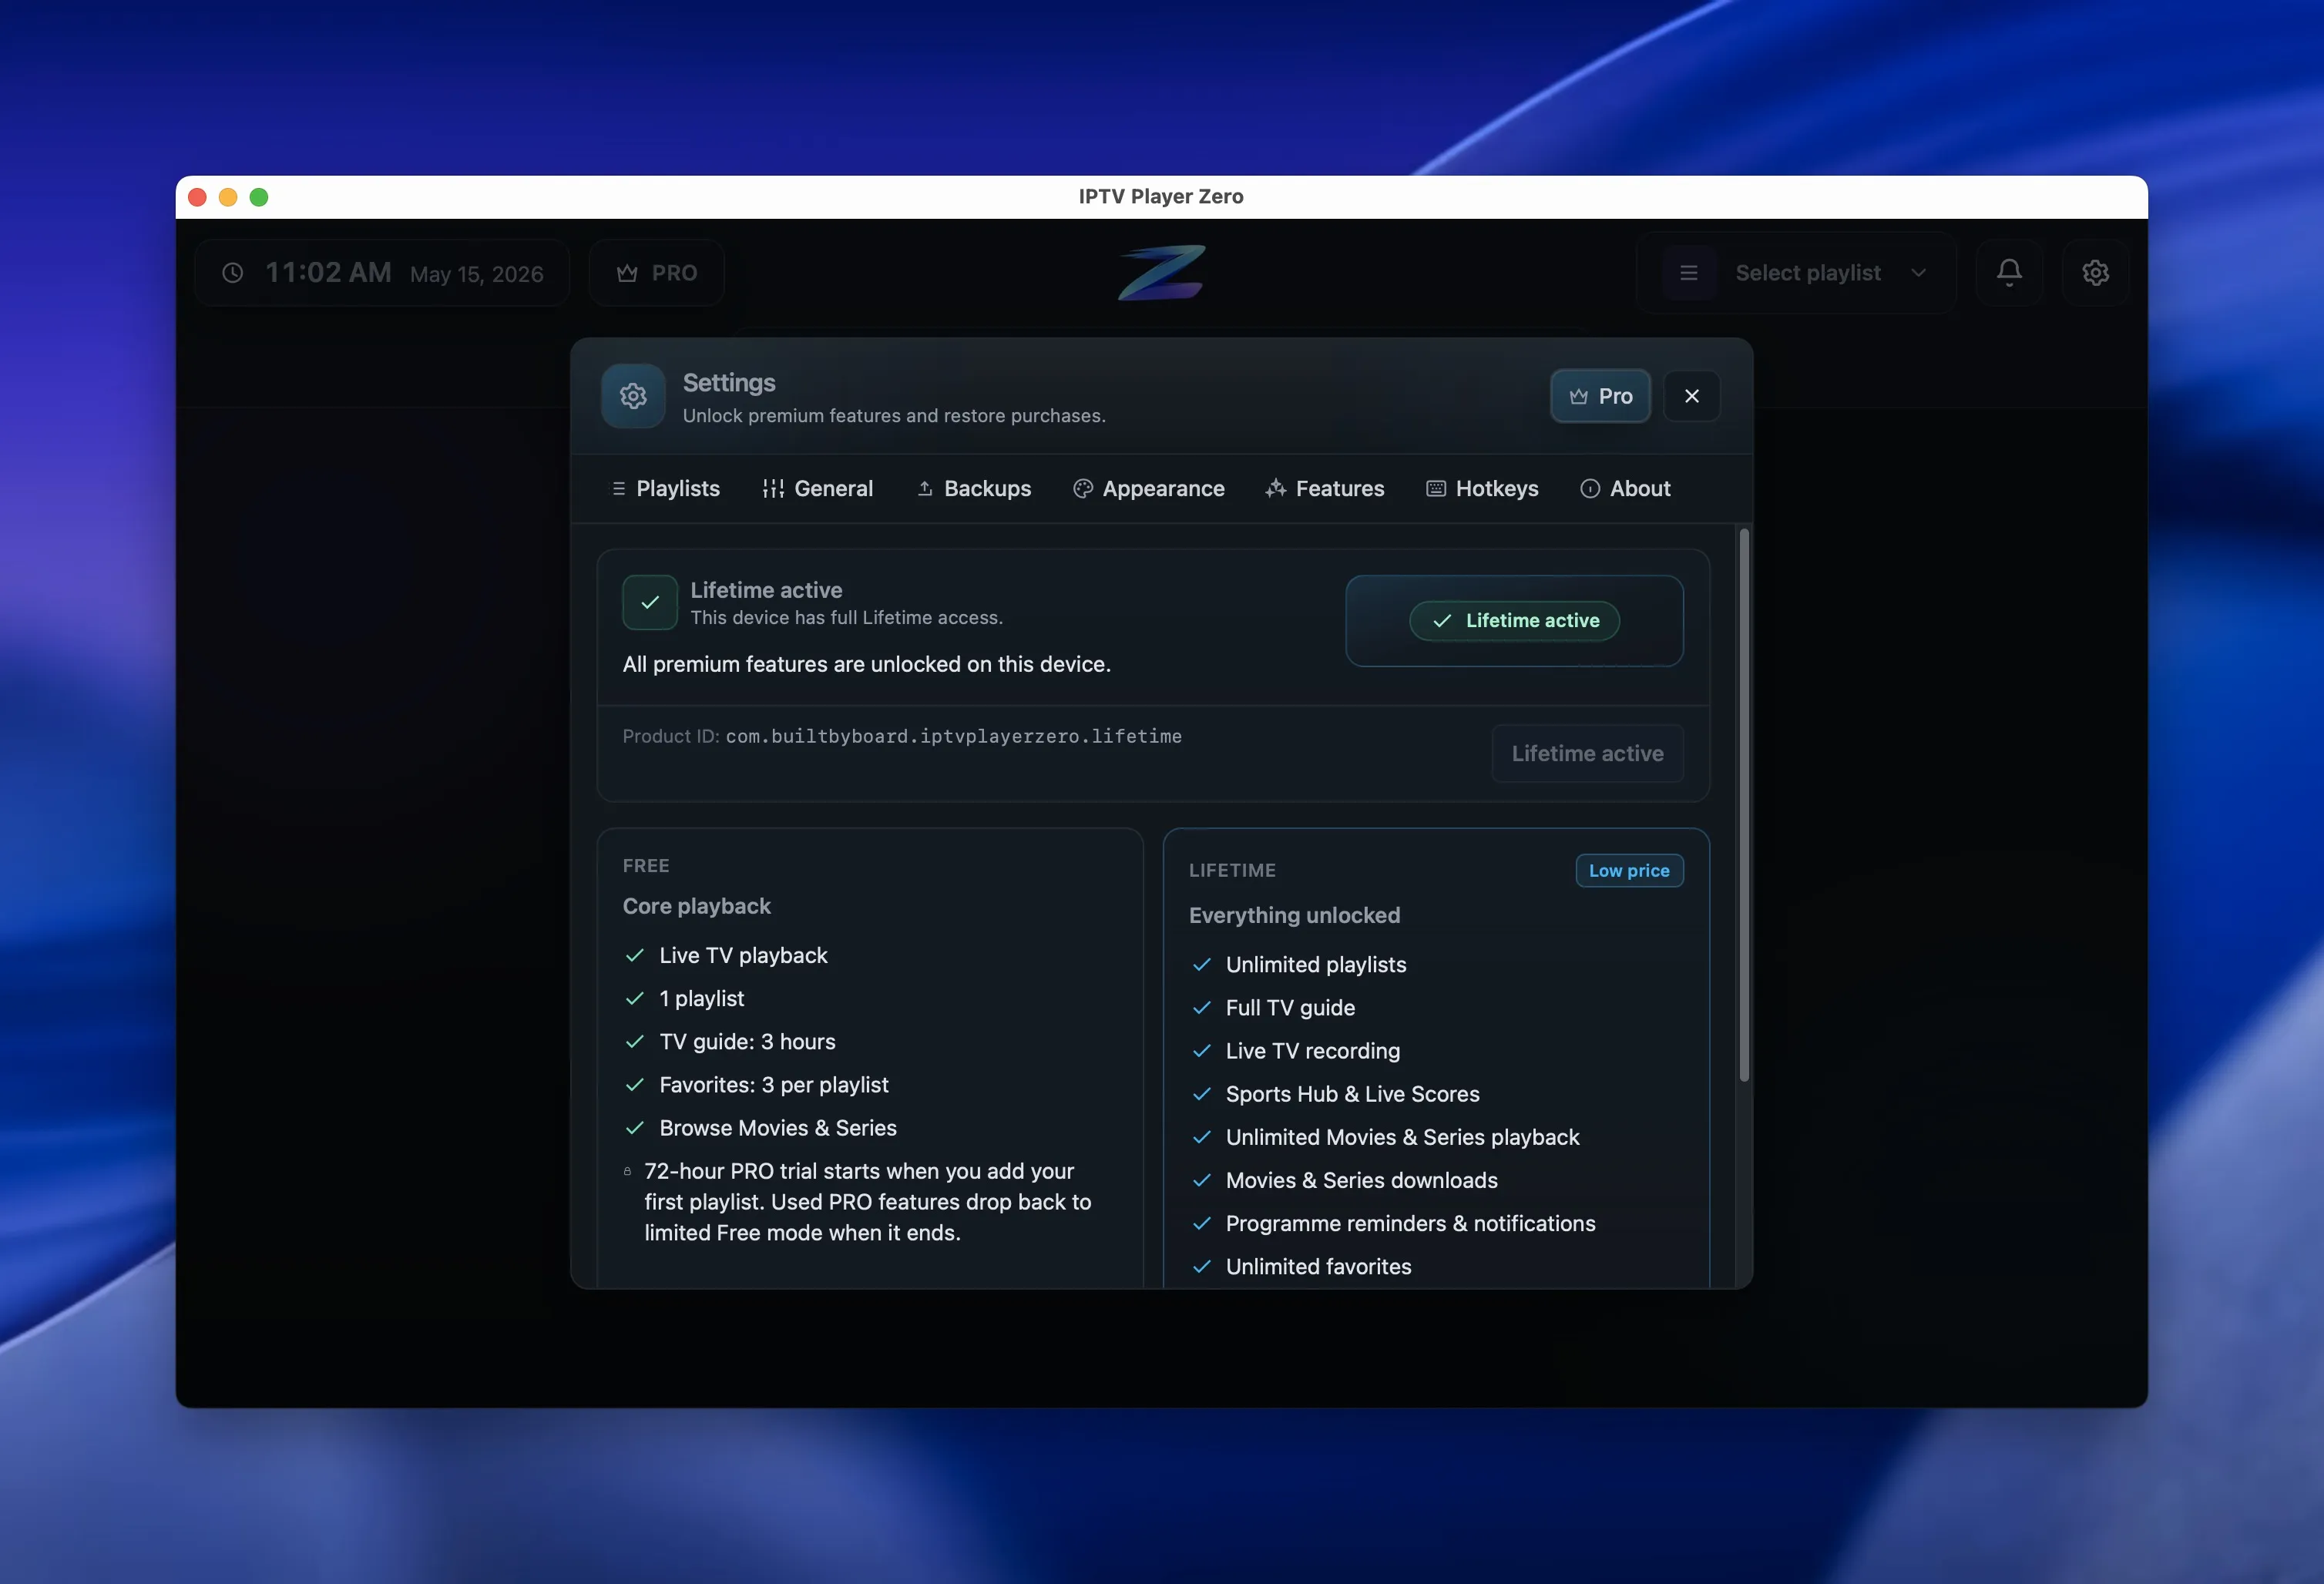Click the settings gear in the top bar
This screenshot has height=1584, width=2324.
tap(2095, 272)
